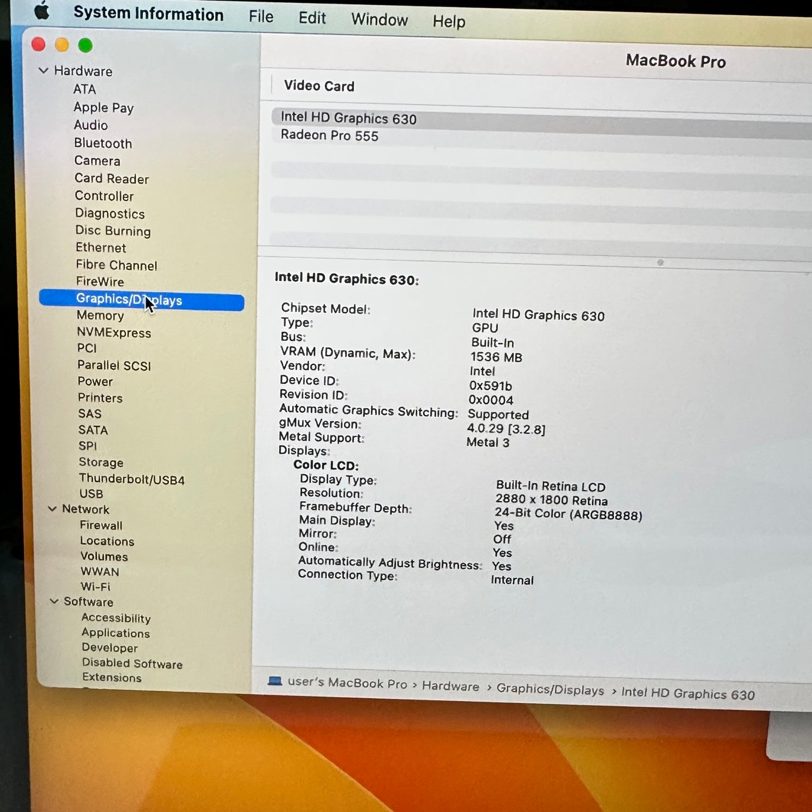Click the Video Card column header

coord(319,86)
